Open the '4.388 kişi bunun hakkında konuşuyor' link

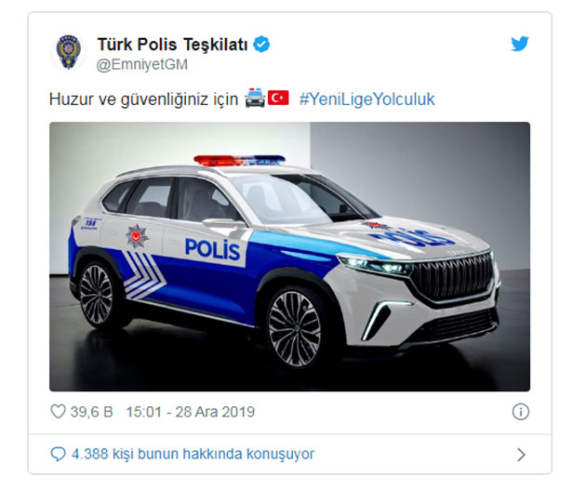tap(193, 455)
